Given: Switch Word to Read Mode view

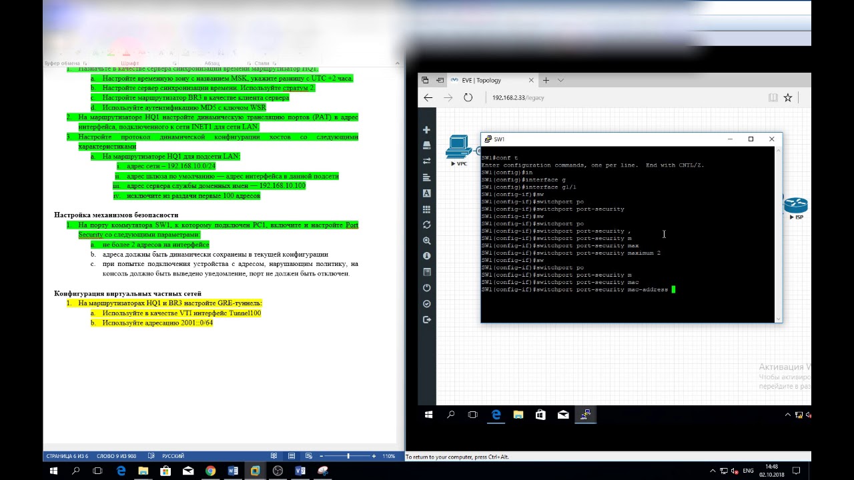Looking at the screenshot, I should (274, 456).
